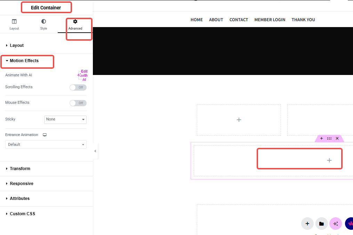The height and width of the screenshot is (235, 353).
Task: Expand the Transform section
Action: point(19,168)
